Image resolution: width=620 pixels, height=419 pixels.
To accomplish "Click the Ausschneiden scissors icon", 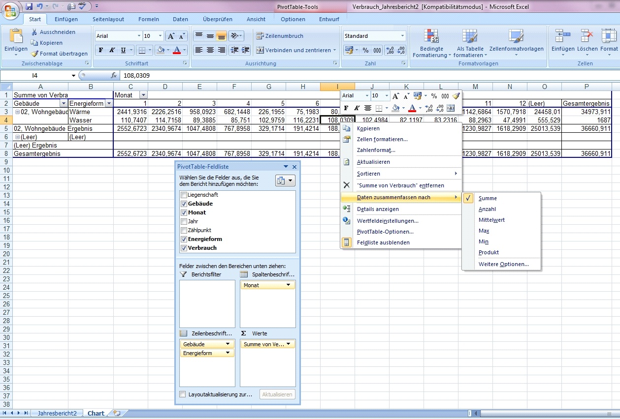I will tap(35, 32).
